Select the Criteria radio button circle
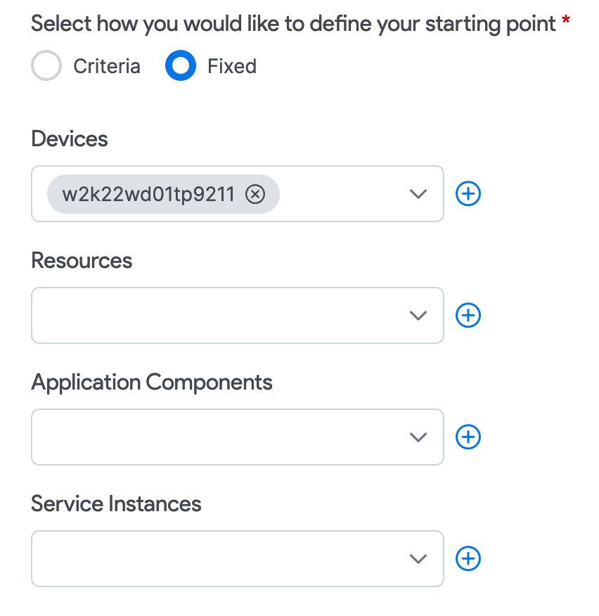 [47, 67]
